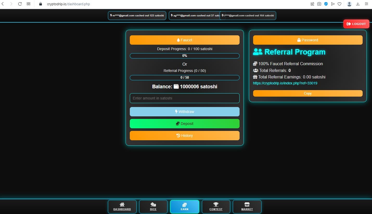Focus the Enter amount in satoshi field
This screenshot has width=372, height=214.
184,98
